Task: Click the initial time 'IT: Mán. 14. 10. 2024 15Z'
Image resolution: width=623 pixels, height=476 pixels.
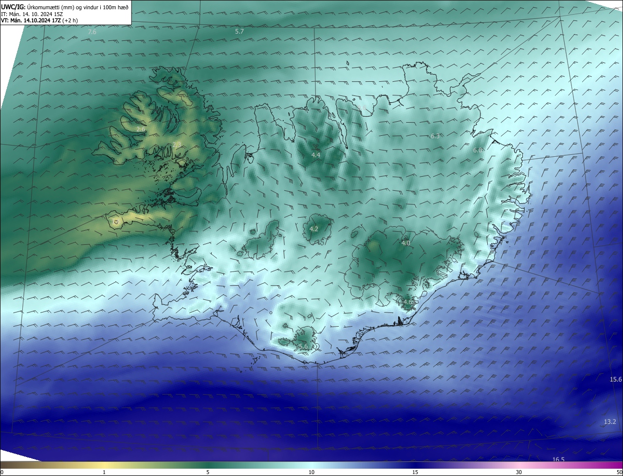Action: pyautogui.click(x=32, y=14)
